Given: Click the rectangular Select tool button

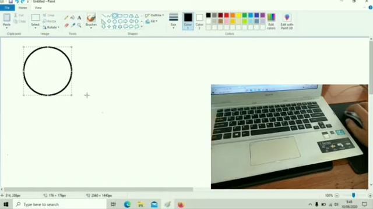Looking at the screenshot, I should click(36, 17).
